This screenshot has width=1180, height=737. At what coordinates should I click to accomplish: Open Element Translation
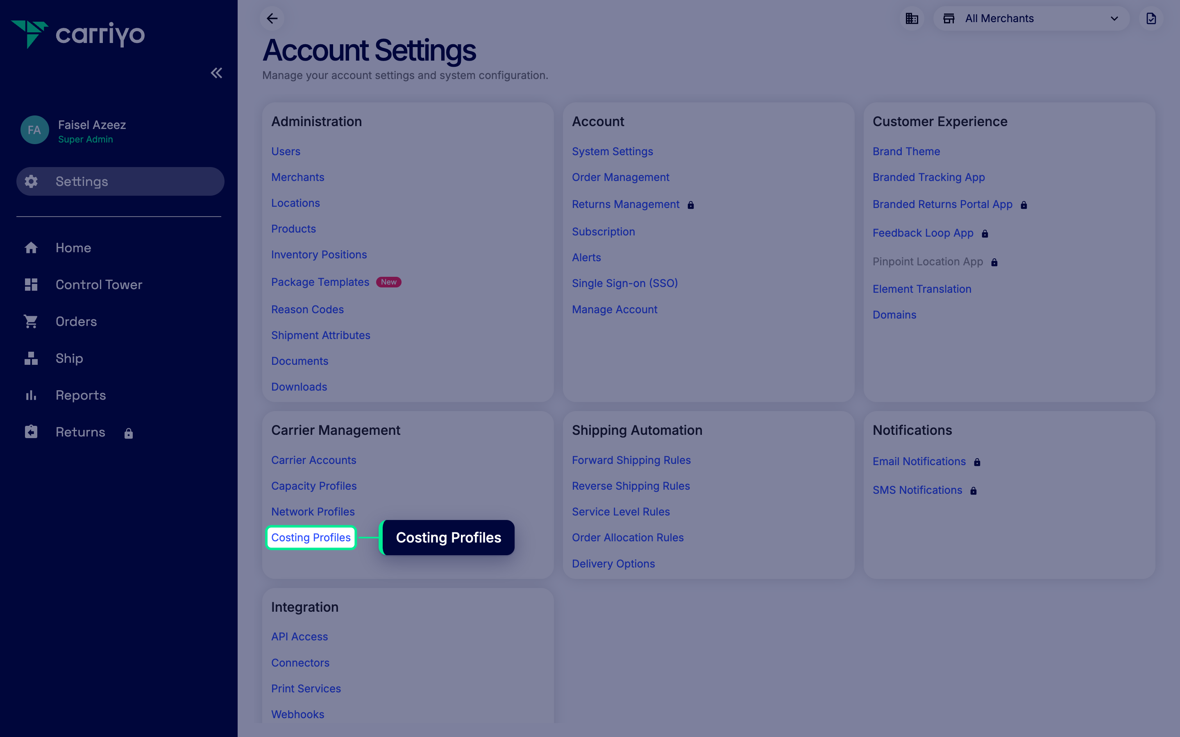921,289
